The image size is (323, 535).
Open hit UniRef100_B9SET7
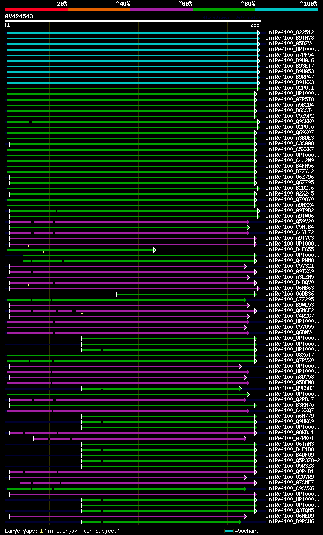click(x=290, y=66)
